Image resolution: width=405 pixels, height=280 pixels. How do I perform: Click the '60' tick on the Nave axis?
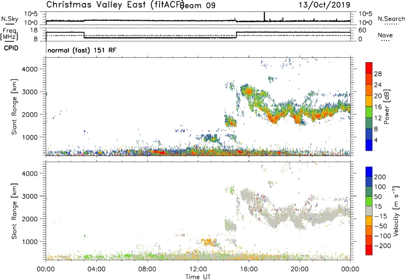point(362,30)
